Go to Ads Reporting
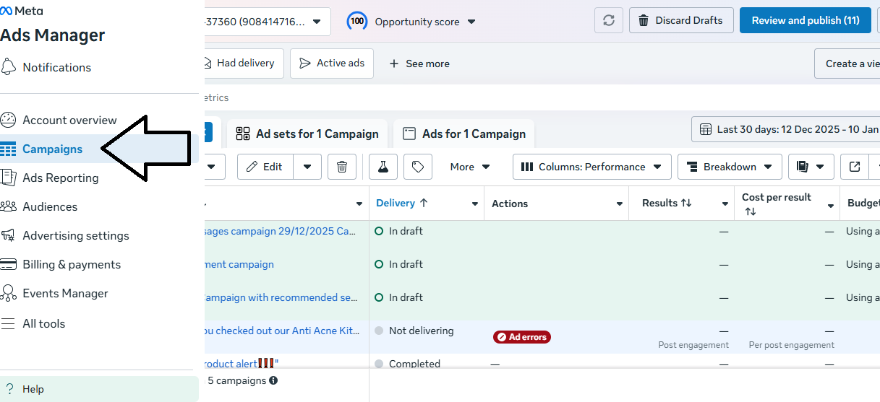Viewport: 880px width, 402px height. point(61,178)
